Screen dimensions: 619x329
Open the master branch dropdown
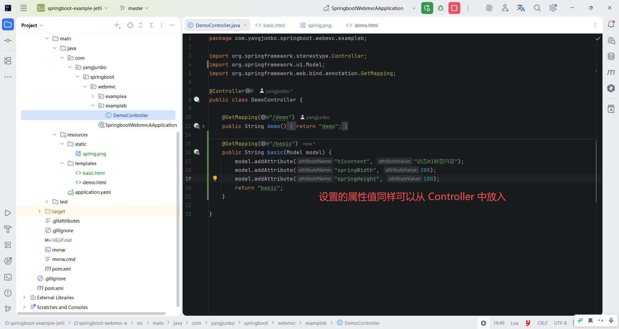click(134, 8)
